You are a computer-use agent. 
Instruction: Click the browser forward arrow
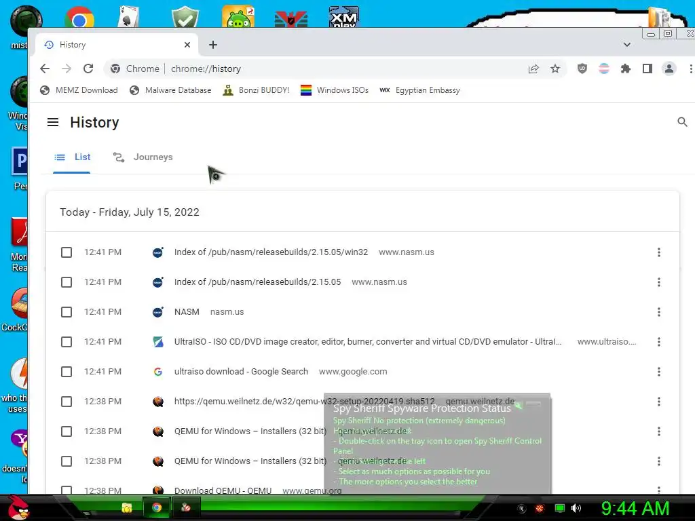pyautogui.click(x=67, y=69)
